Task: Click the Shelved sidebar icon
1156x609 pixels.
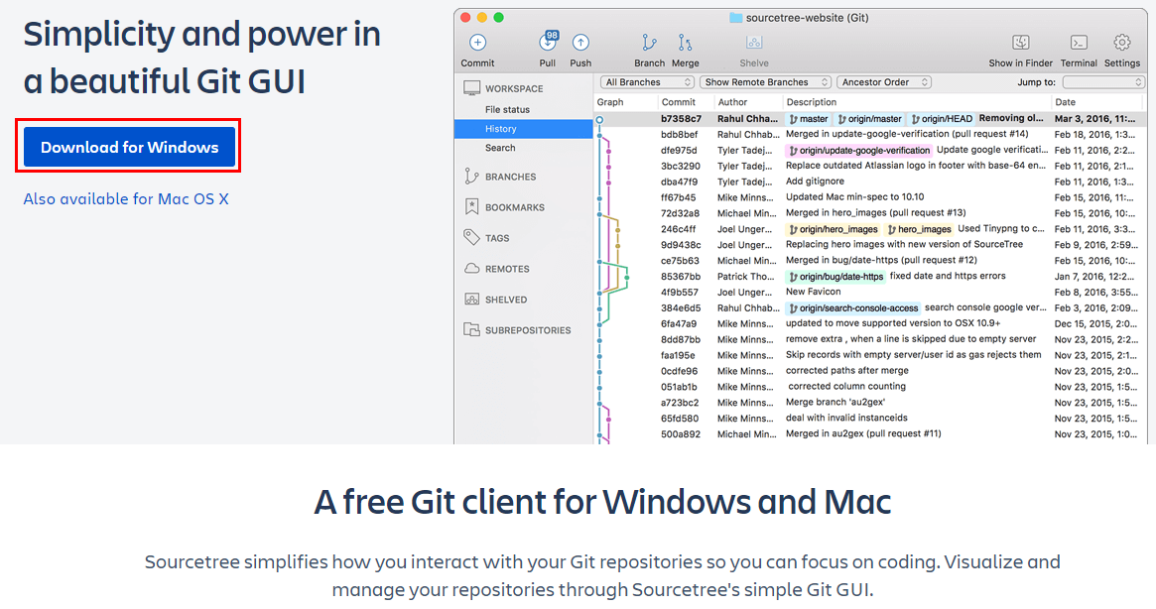Action: click(472, 300)
